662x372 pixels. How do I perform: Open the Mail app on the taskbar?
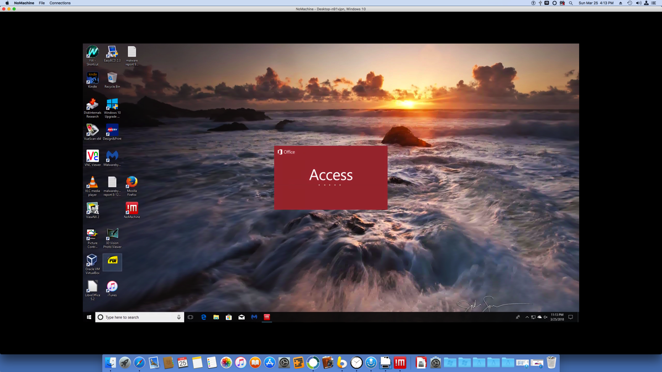coord(241,317)
